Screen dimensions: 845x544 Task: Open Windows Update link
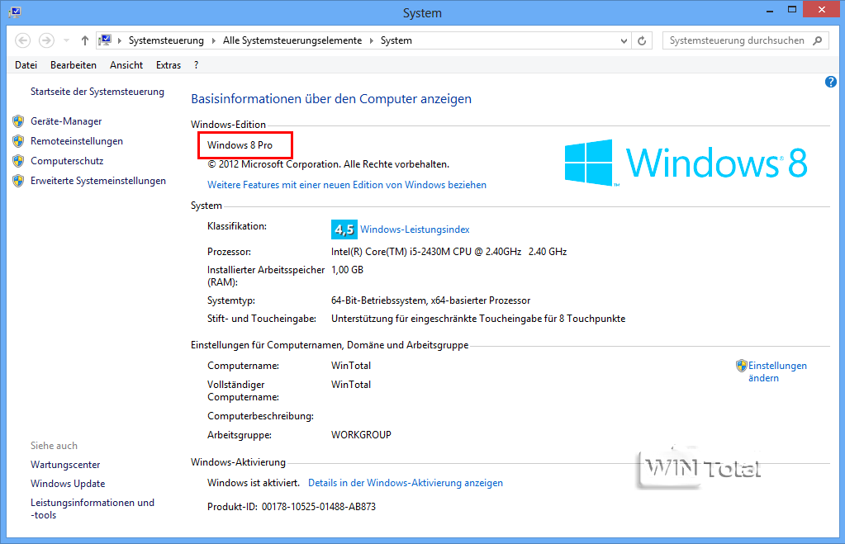(x=68, y=484)
